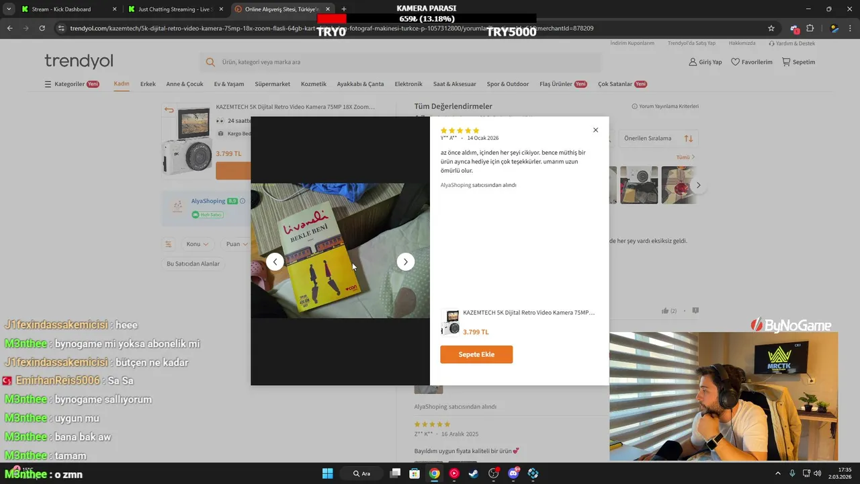Image resolution: width=860 pixels, height=484 pixels.
Task: Open Yorum Yayınlama Kriterleri info
Action: tap(665, 106)
